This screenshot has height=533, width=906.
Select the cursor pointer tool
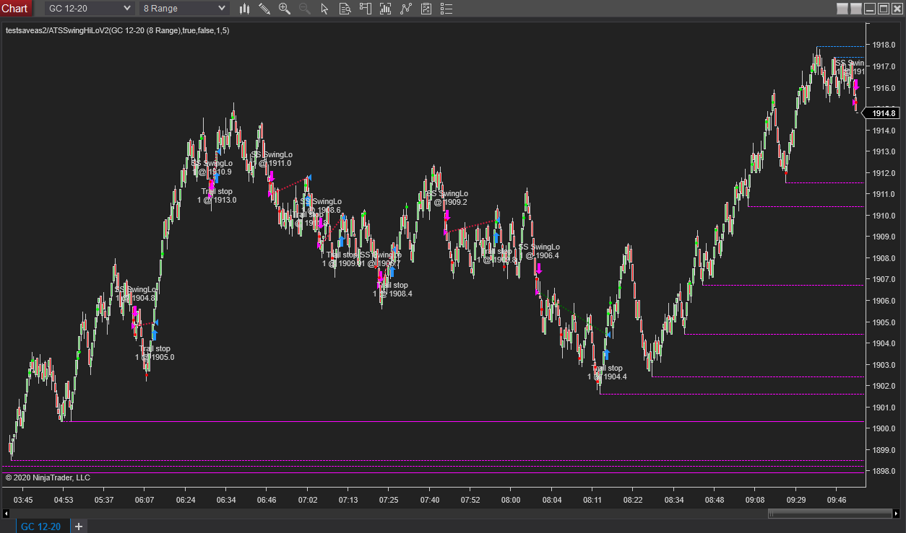(x=324, y=9)
